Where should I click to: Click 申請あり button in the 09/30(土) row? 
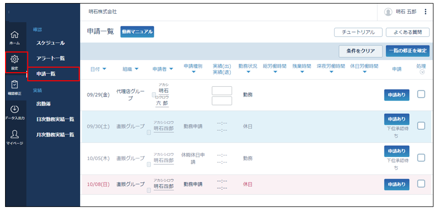pos(397,119)
